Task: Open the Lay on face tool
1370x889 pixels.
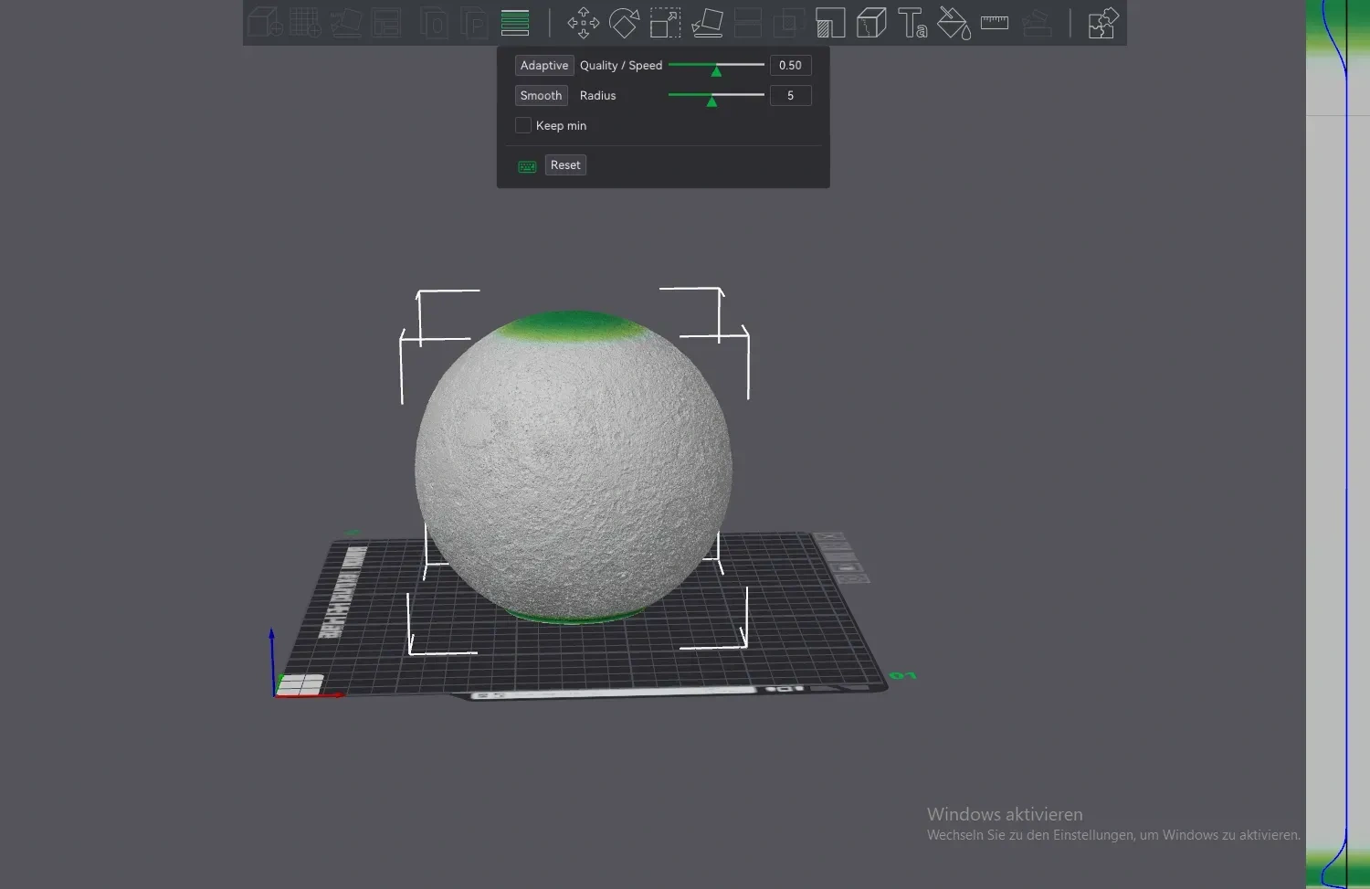Action: [707, 23]
